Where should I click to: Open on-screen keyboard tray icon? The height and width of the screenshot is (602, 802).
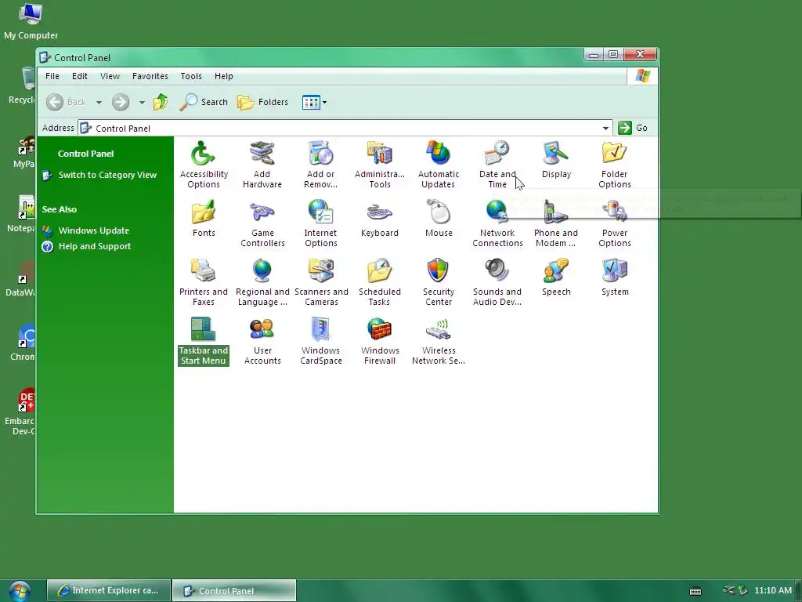pos(695,591)
